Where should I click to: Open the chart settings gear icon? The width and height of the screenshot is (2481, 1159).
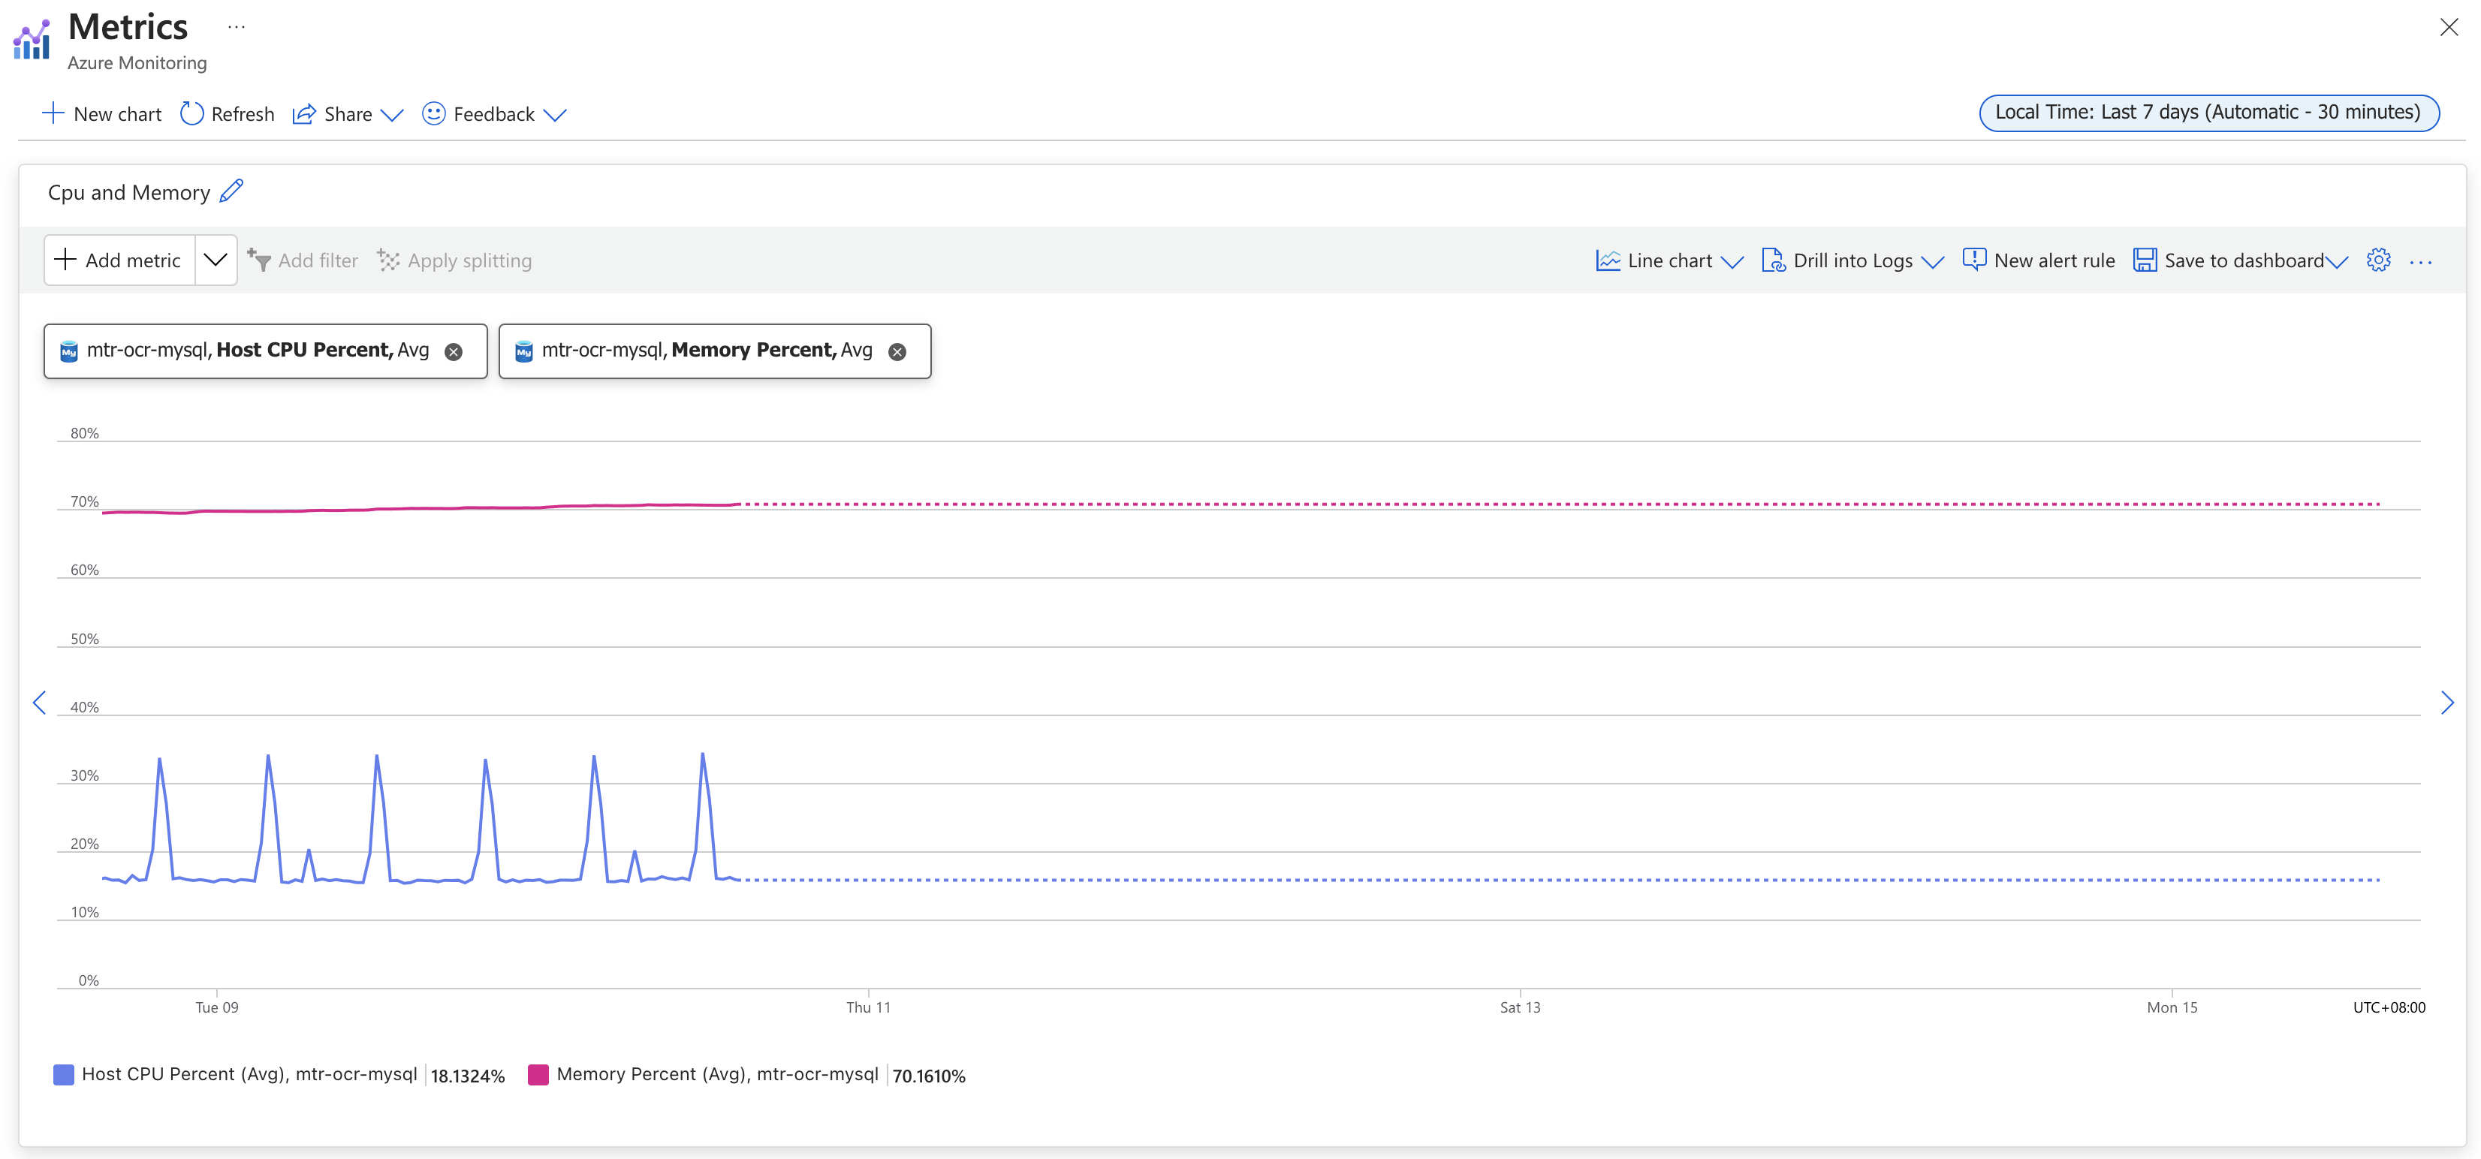(x=2378, y=260)
